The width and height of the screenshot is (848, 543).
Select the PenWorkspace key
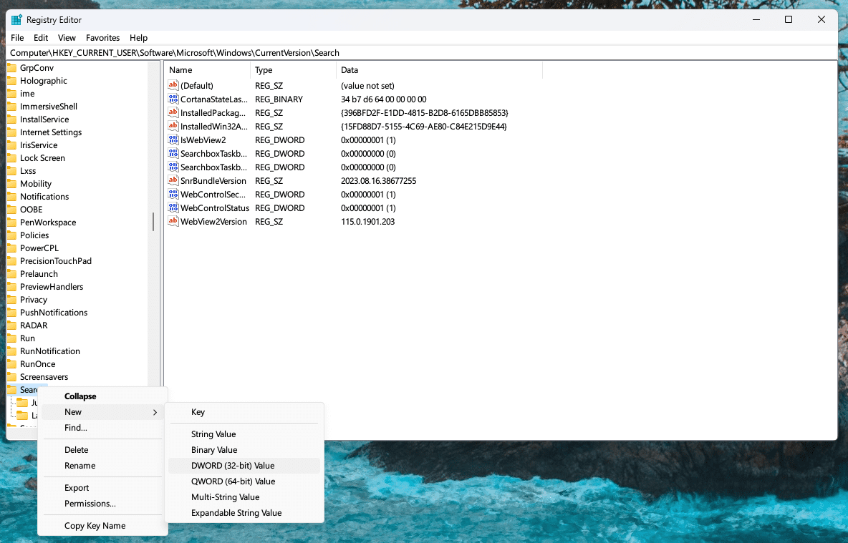click(48, 222)
